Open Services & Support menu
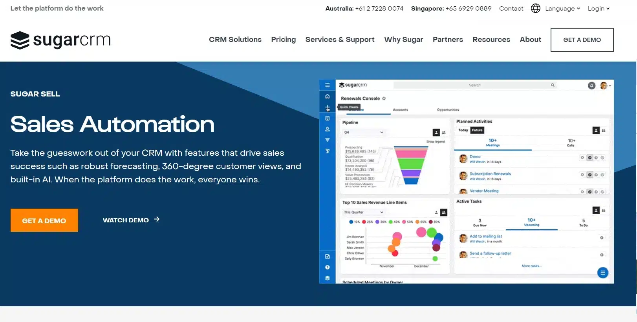Viewport: 637px width, 322px height. coord(340,40)
